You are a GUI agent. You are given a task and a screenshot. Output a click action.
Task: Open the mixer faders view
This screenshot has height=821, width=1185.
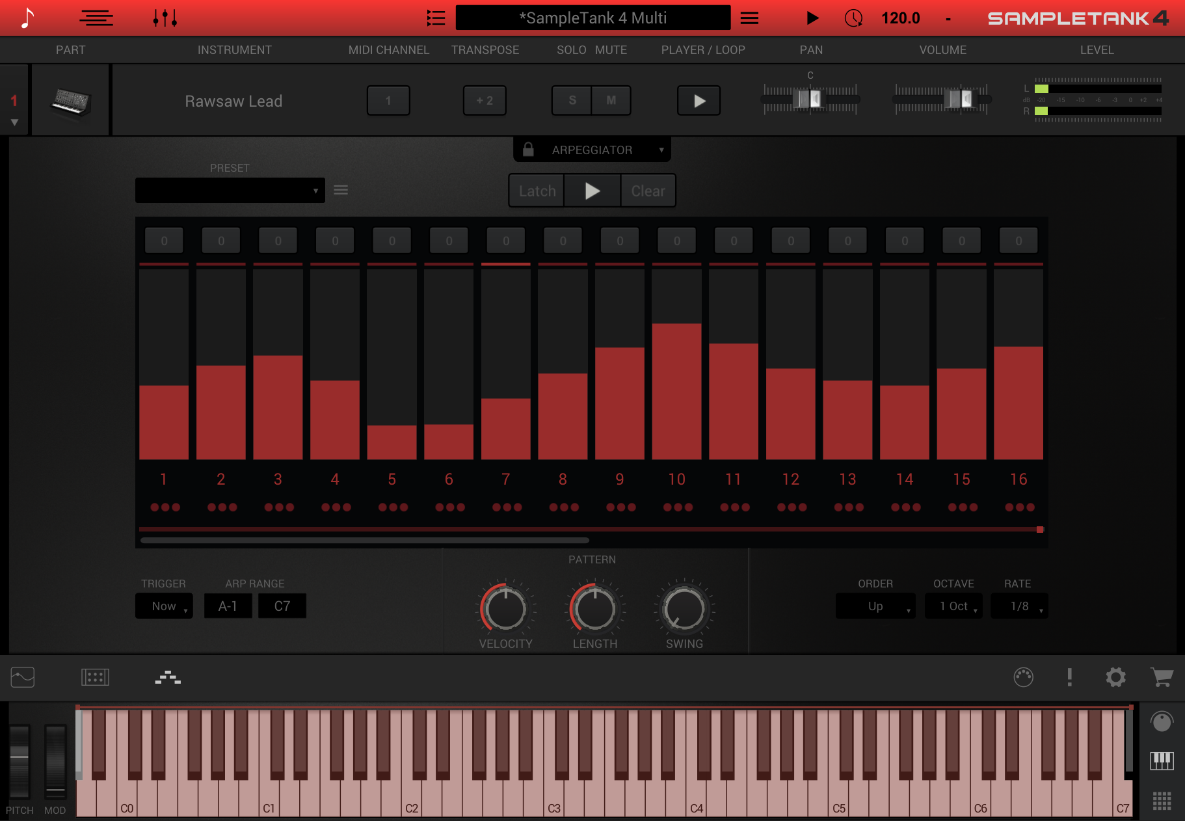click(x=165, y=18)
